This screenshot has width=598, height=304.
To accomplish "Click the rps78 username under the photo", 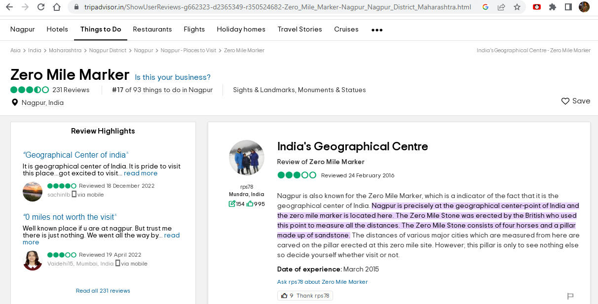I will 247,187.
